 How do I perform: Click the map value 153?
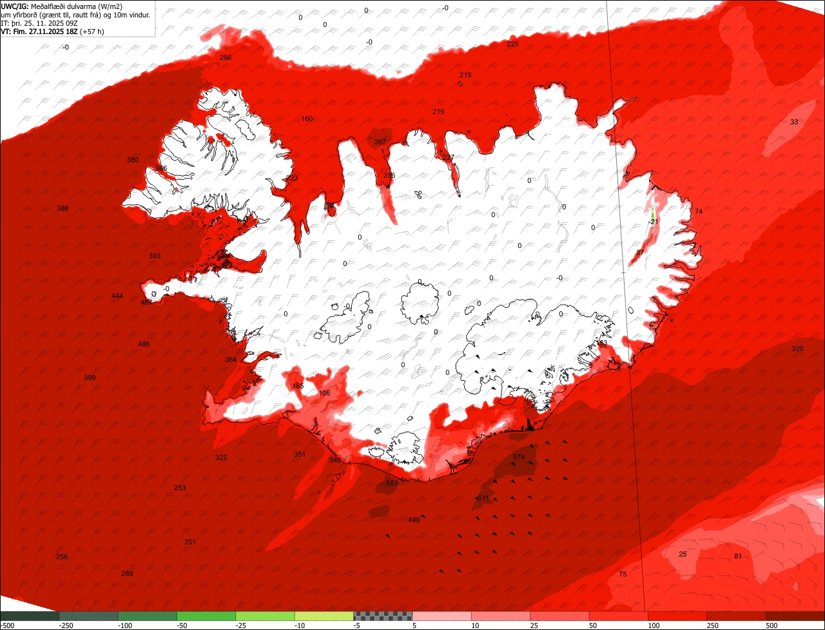(602, 344)
